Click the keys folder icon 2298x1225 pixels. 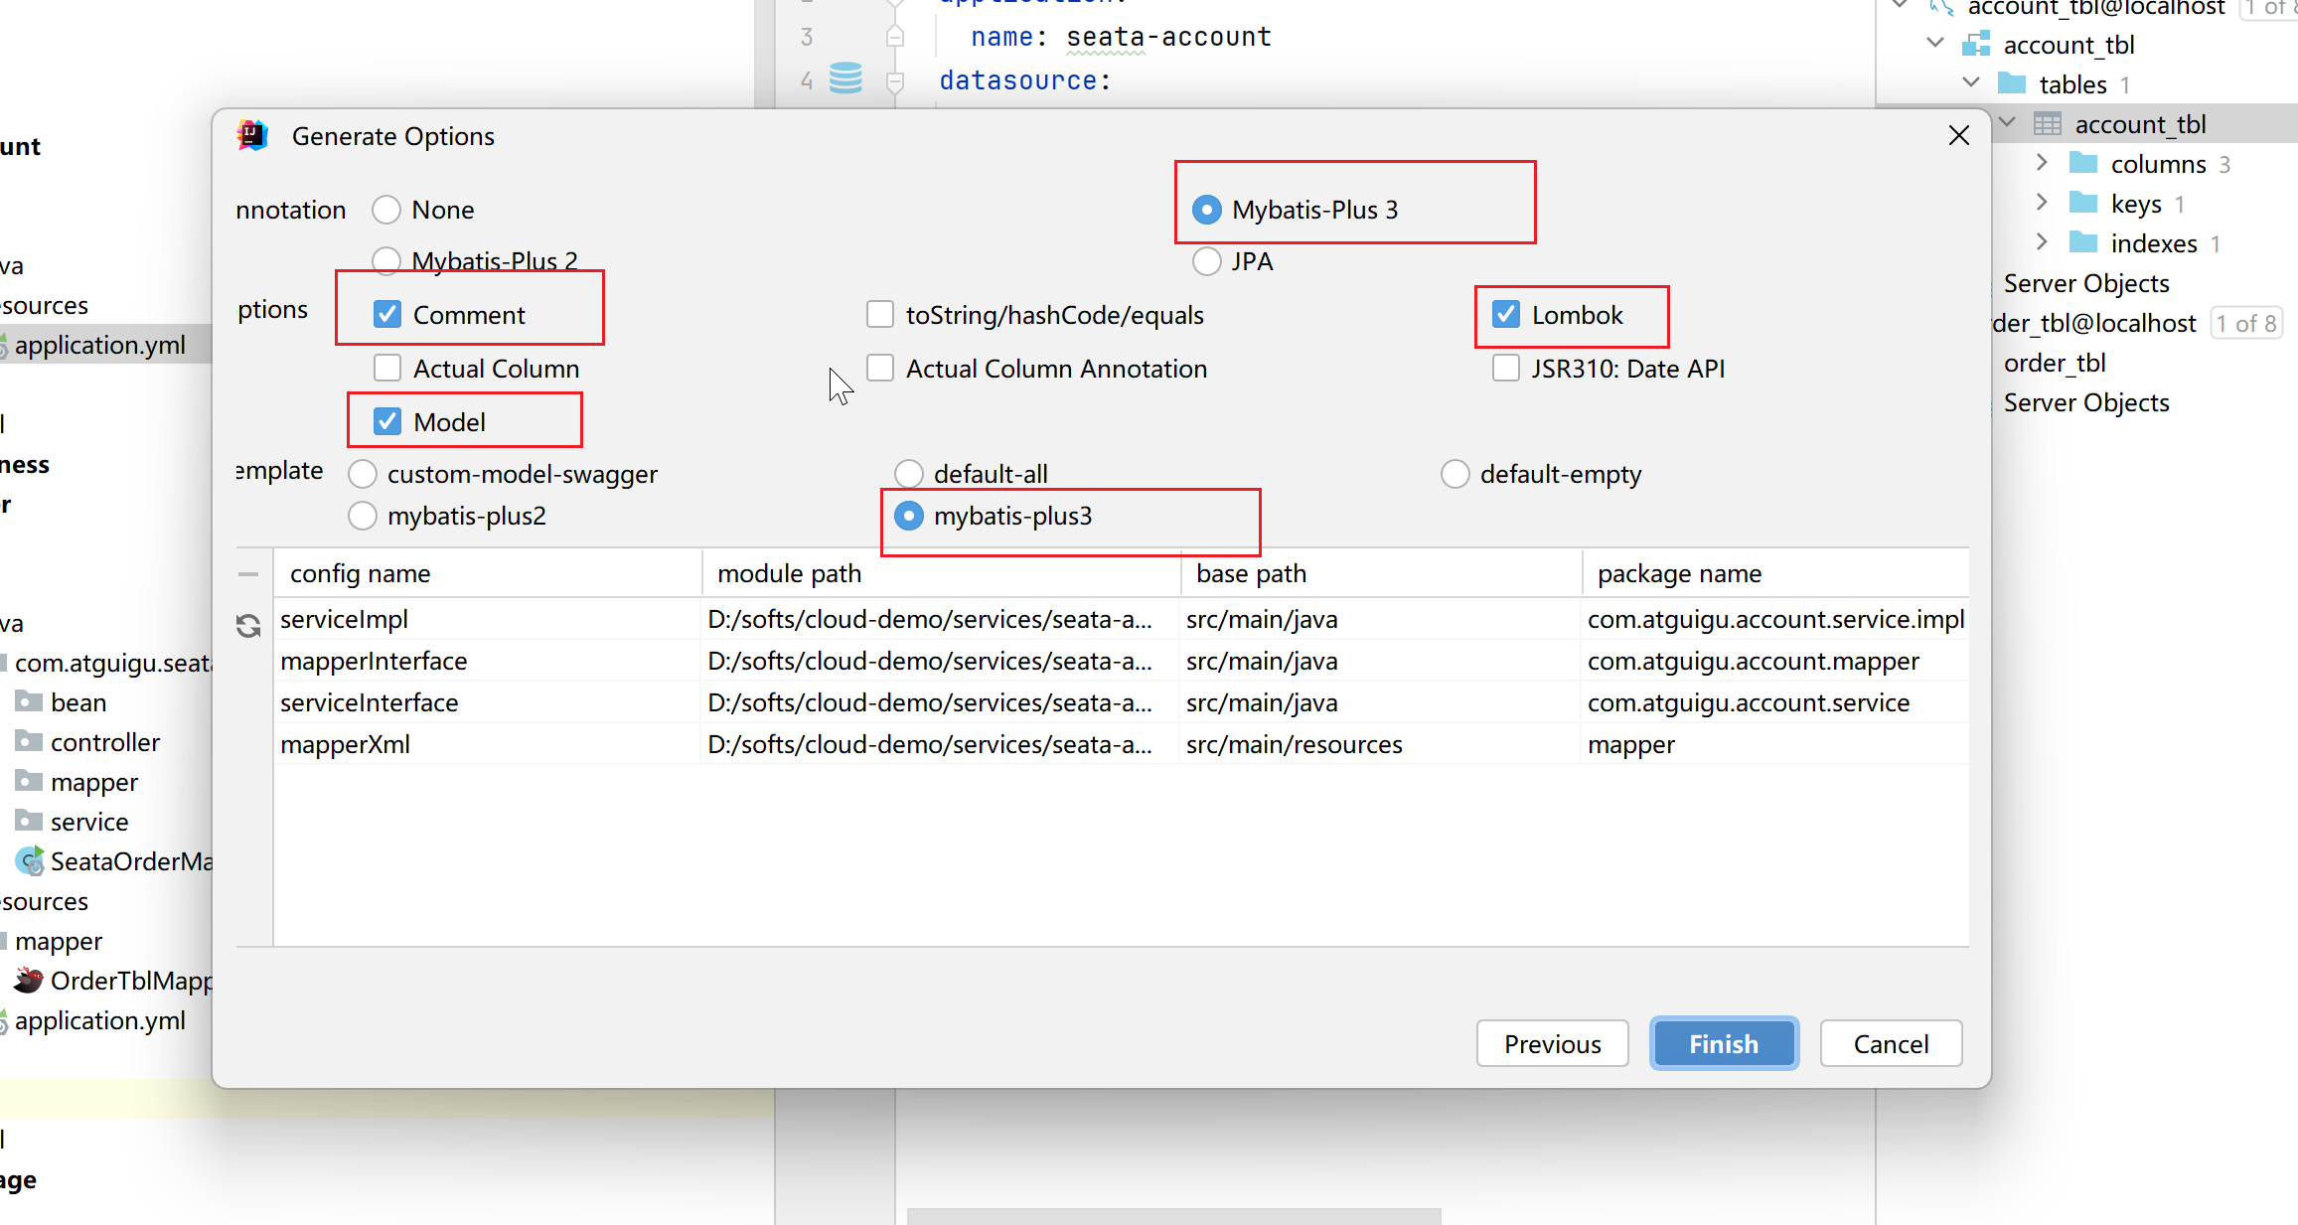2083,203
